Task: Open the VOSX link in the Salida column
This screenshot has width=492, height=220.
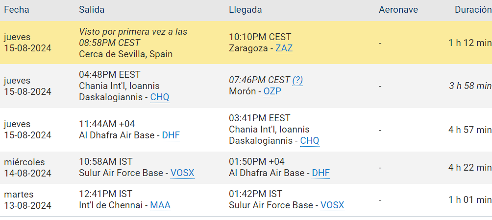Action: (x=182, y=173)
